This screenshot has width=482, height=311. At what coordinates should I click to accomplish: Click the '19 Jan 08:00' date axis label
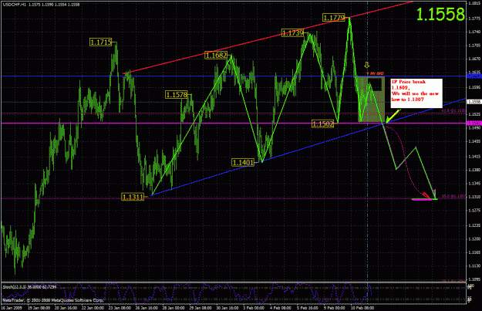pyautogui.click(x=39, y=308)
